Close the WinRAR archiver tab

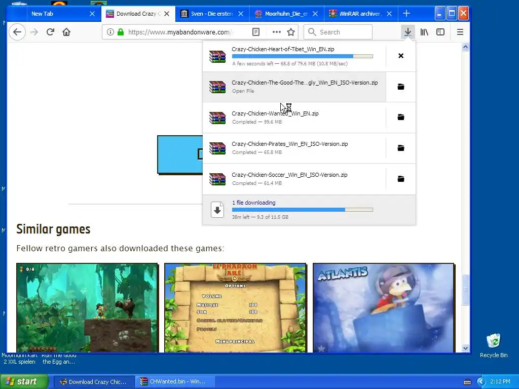click(x=389, y=14)
